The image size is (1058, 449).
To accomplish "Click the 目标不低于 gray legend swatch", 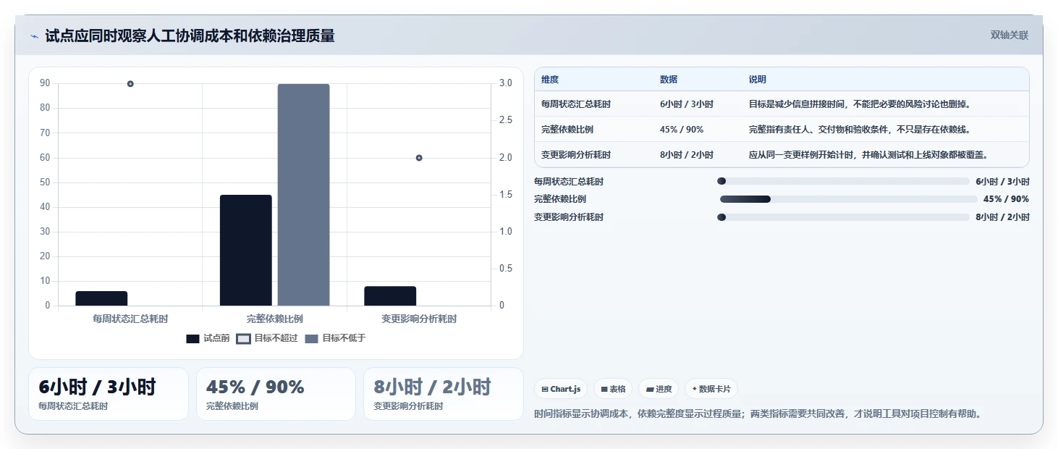I will 312,339.
